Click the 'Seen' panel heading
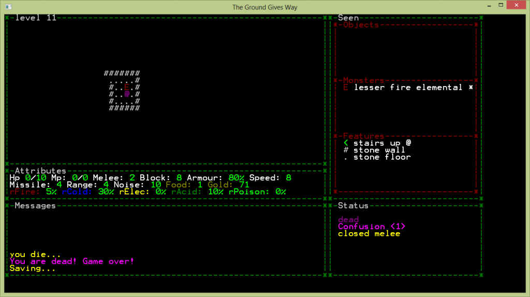 pos(348,18)
